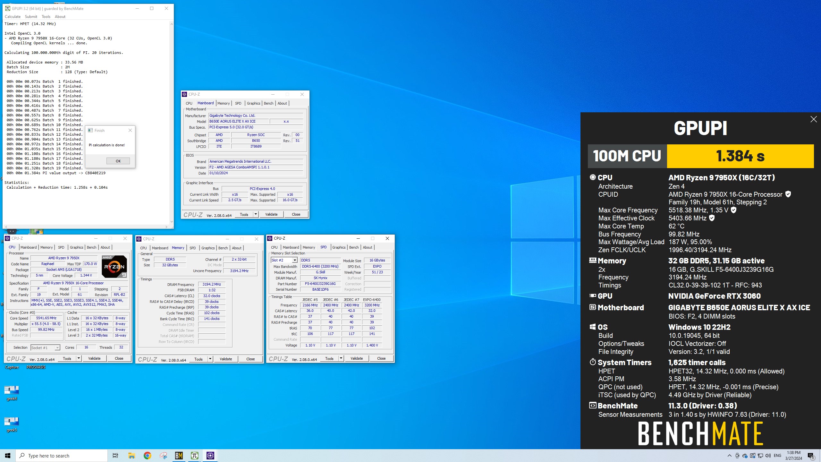Image resolution: width=821 pixels, height=462 pixels.
Task: Click Validate in CPU-Z Memory window
Action: (226, 359)
